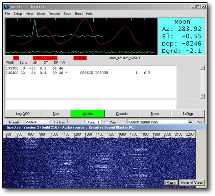Image resolution: width=215 pixels, height=196 pixels.
Task: Open the Mode menu
Action: pos(41,14)
